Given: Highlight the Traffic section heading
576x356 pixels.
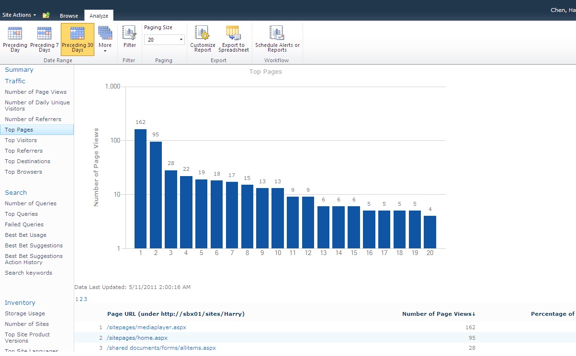Looking at the screenshot, I should (15, 81).
